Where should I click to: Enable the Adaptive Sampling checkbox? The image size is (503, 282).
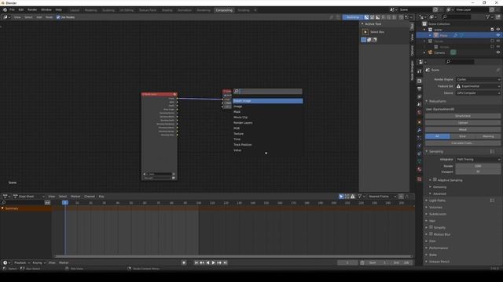point(435,179)
